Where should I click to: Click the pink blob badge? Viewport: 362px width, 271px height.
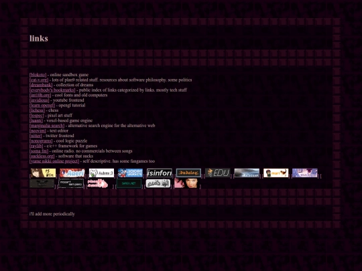(x=98, y=183)
